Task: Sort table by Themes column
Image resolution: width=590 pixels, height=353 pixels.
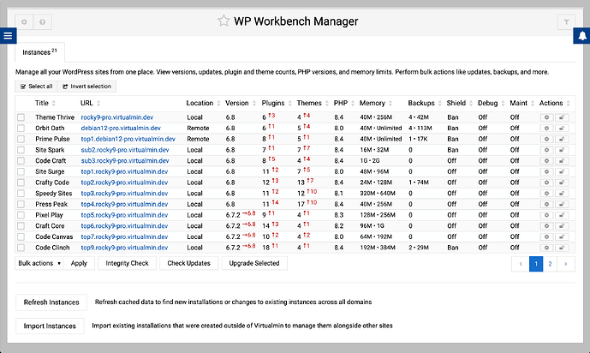Action: pos(313,103)
